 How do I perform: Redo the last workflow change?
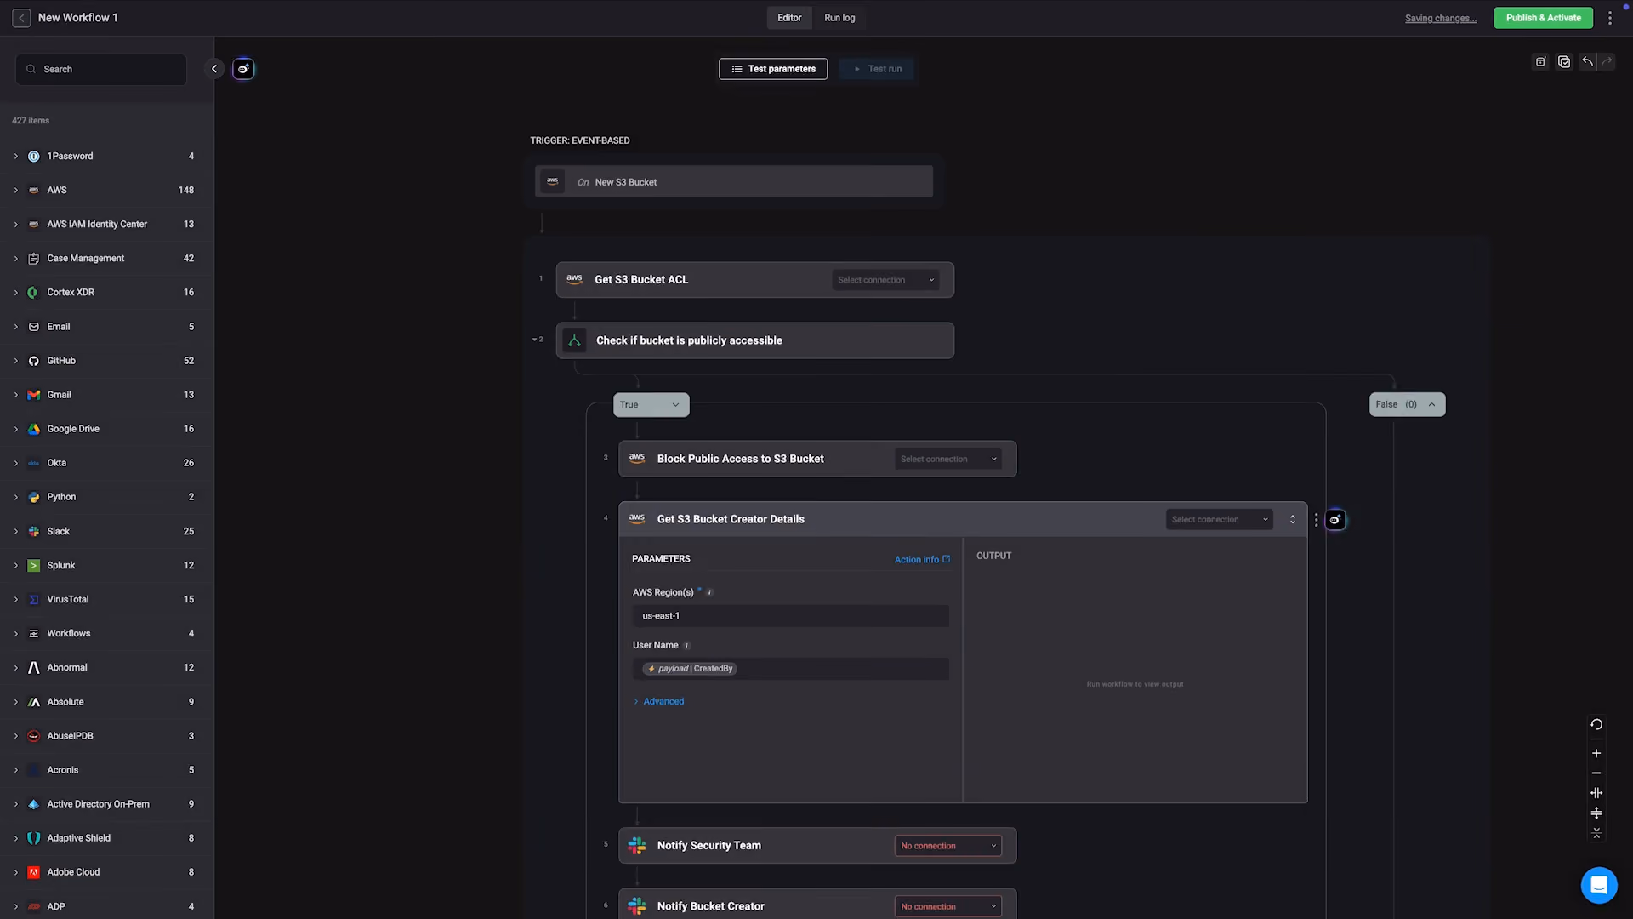[1607, 62]
